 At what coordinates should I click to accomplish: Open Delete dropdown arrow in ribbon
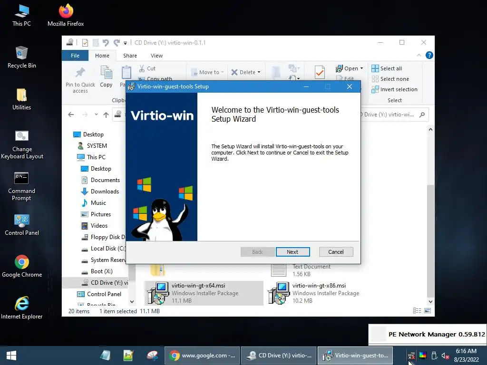[x=259, y=72]
